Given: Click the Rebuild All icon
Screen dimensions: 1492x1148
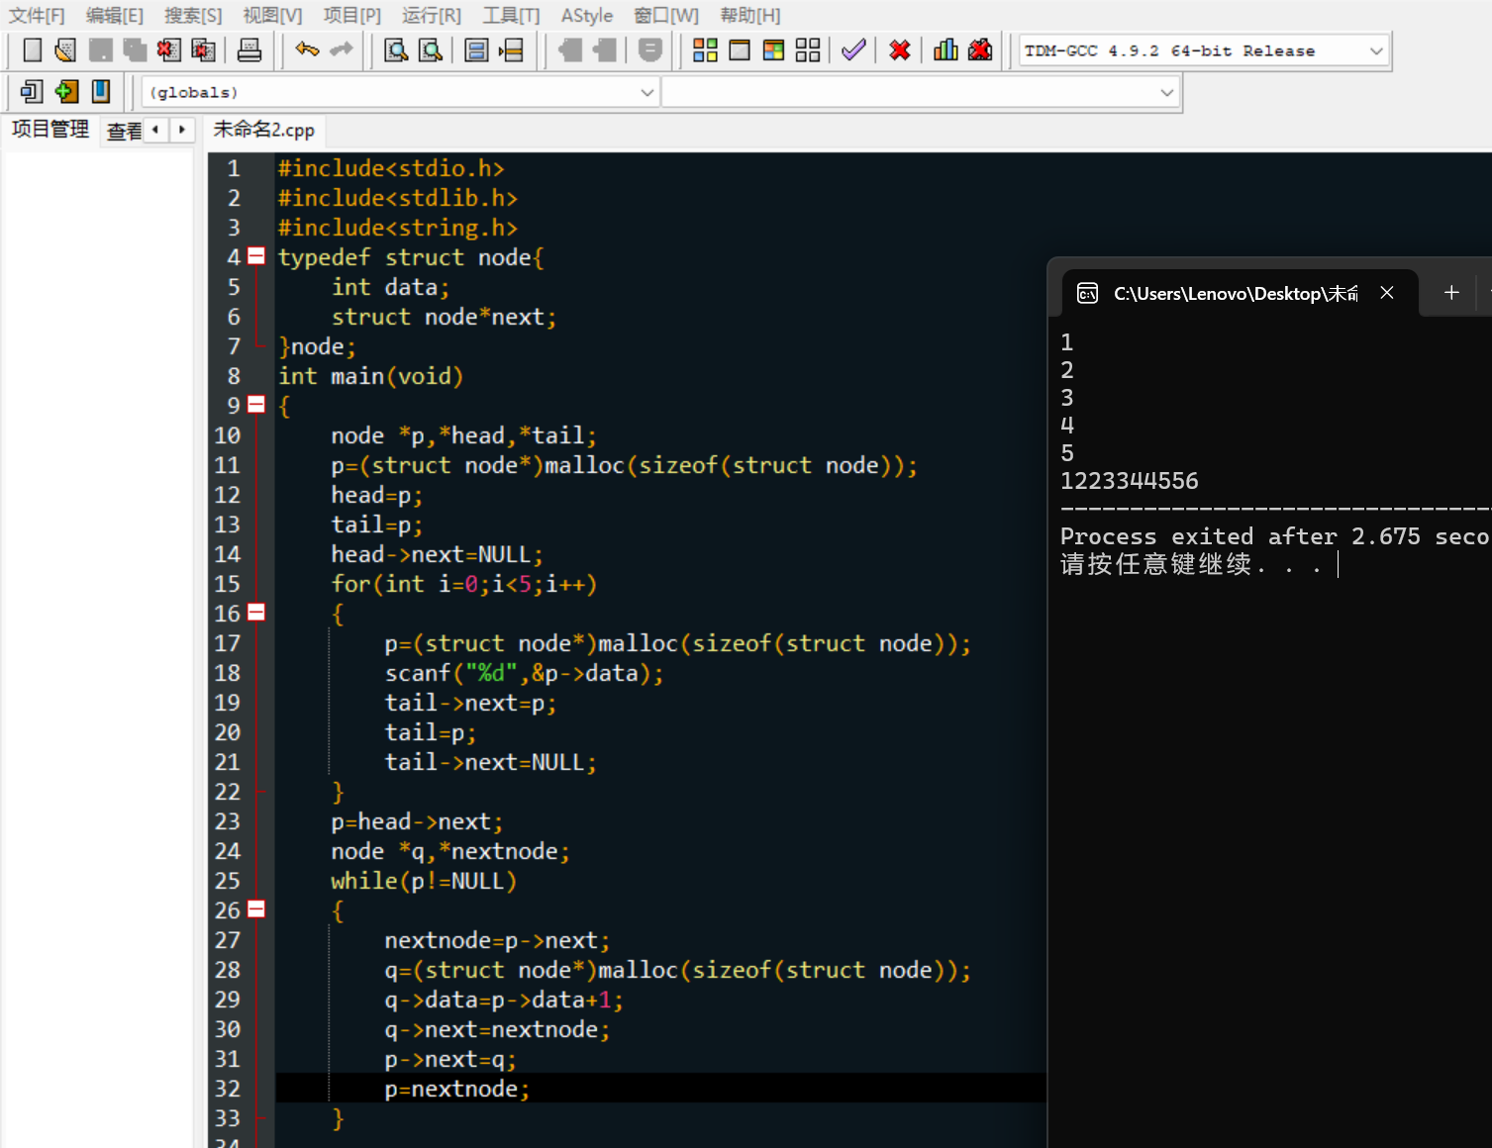Looking at the screenshot, I should [x=808, y=50].
